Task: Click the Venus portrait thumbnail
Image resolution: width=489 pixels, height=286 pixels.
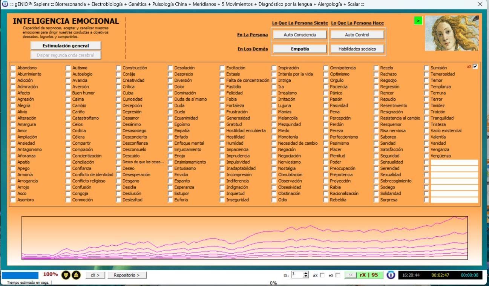Action: click(452, 33)
